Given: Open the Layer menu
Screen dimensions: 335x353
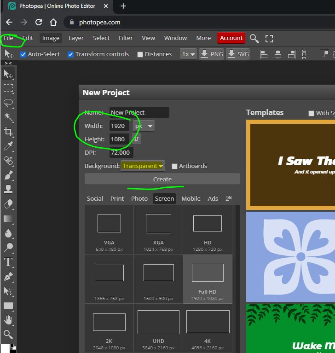Looking at the screenshot, I should click(x=76, y=38).
